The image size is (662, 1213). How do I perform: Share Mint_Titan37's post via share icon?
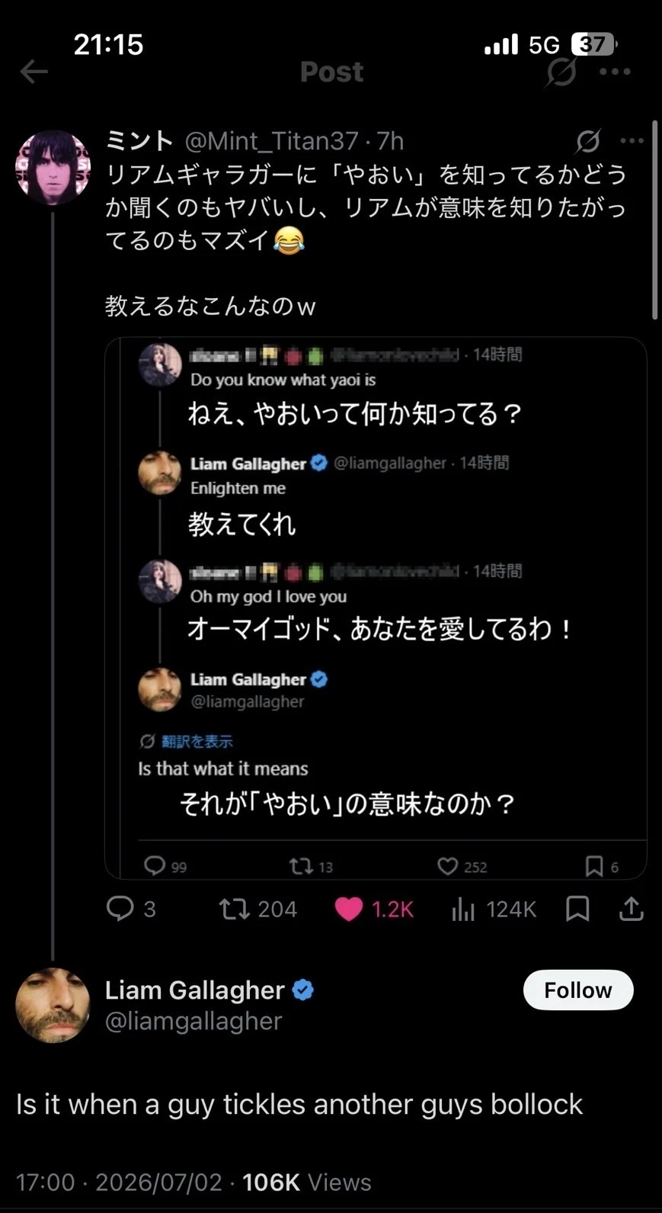pyautogui.click(x=631, y=909)
